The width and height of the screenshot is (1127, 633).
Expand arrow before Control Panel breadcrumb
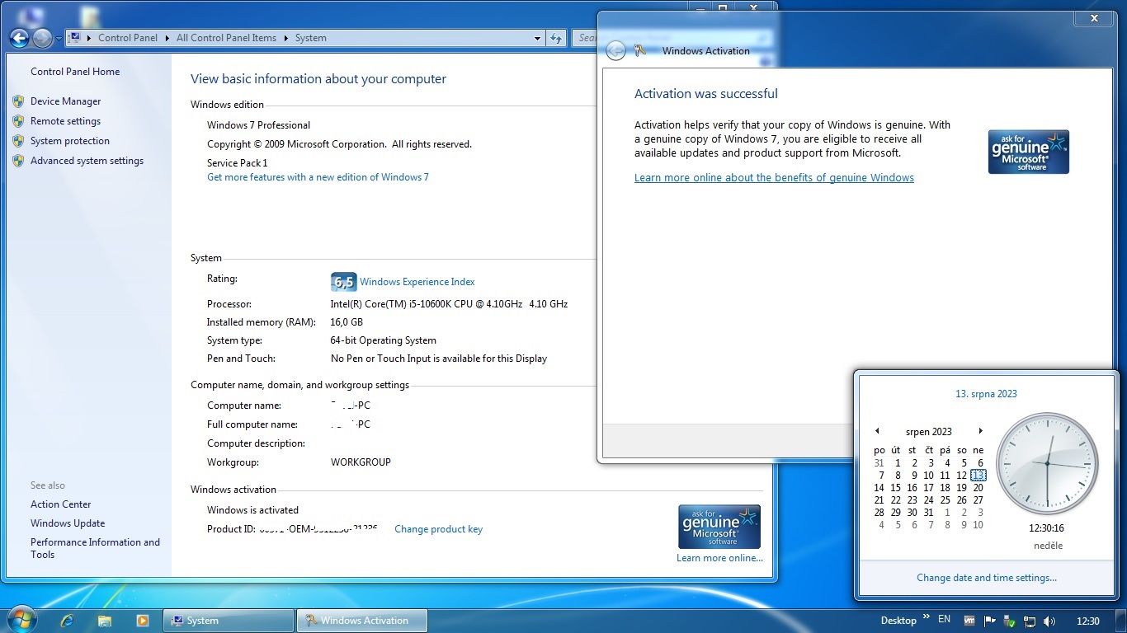(x=89, y=38)
